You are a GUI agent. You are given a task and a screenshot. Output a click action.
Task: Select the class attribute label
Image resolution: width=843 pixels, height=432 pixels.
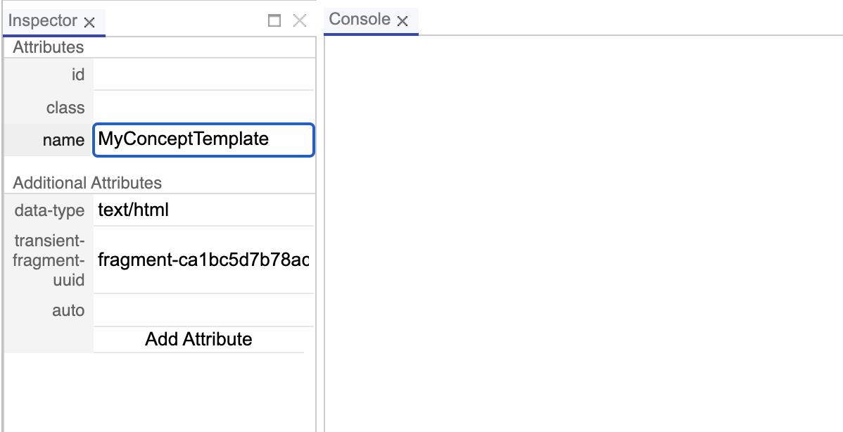[x=65, y=108]
